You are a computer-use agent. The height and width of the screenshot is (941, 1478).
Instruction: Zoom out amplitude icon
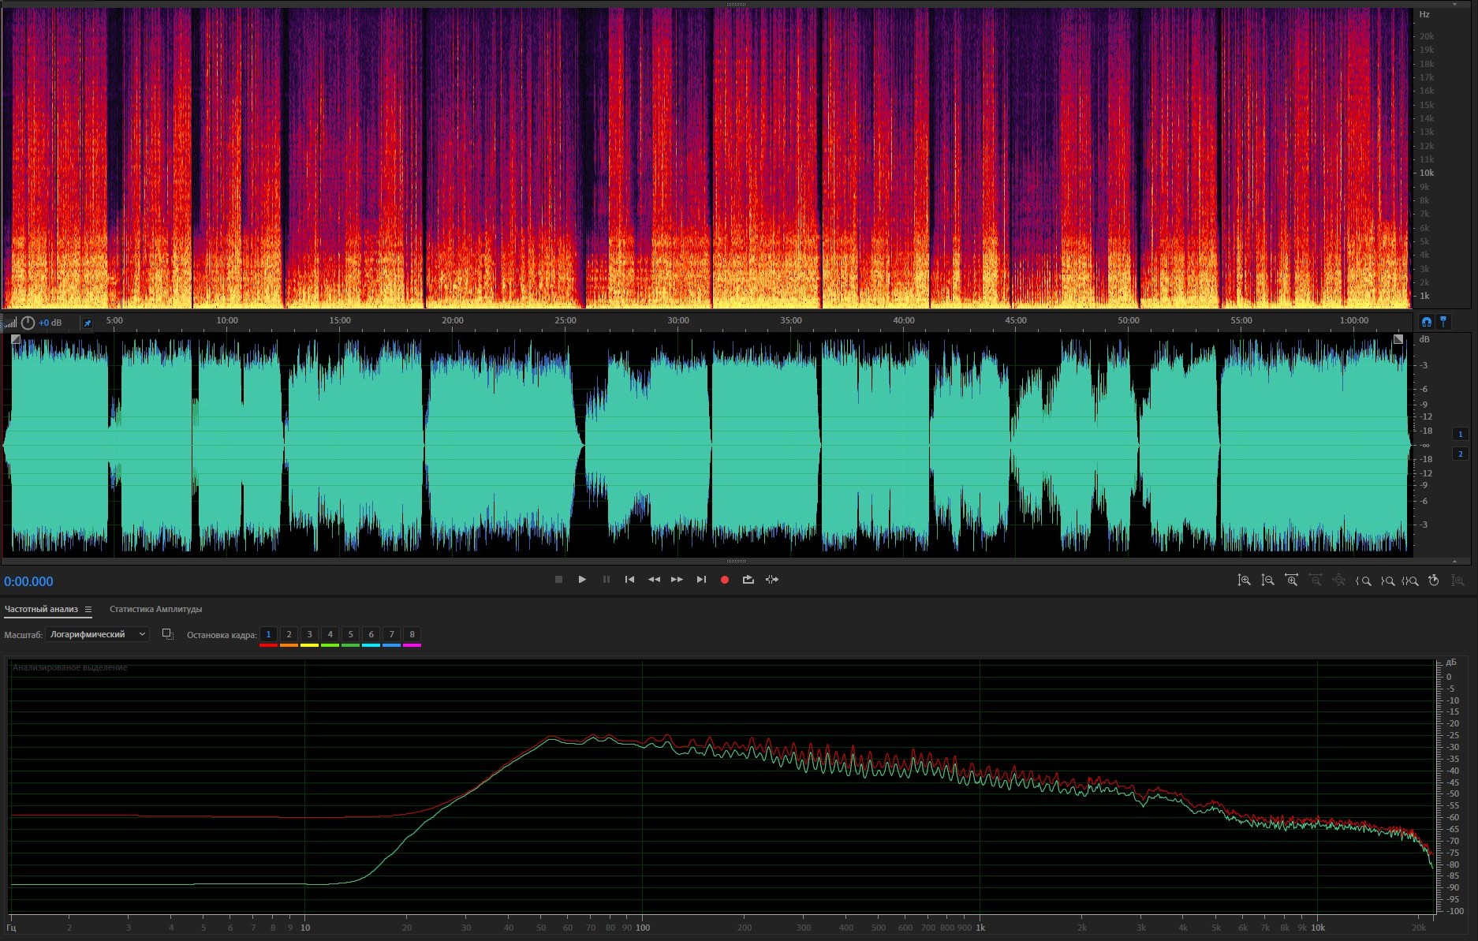pos(1267,581)
